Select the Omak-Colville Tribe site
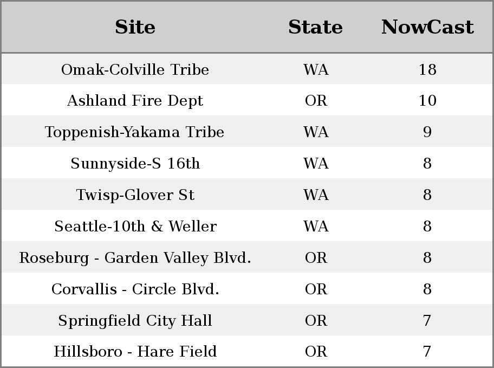Image resolution: width=494 pixels, height=368 pixels. (135, 69)
